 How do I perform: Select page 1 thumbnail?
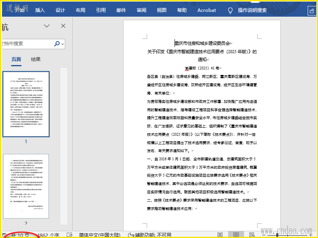pyautogui.click(x=26, y=104)
